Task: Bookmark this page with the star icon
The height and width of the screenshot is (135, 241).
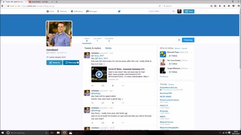Action: [x=211, y=6]
